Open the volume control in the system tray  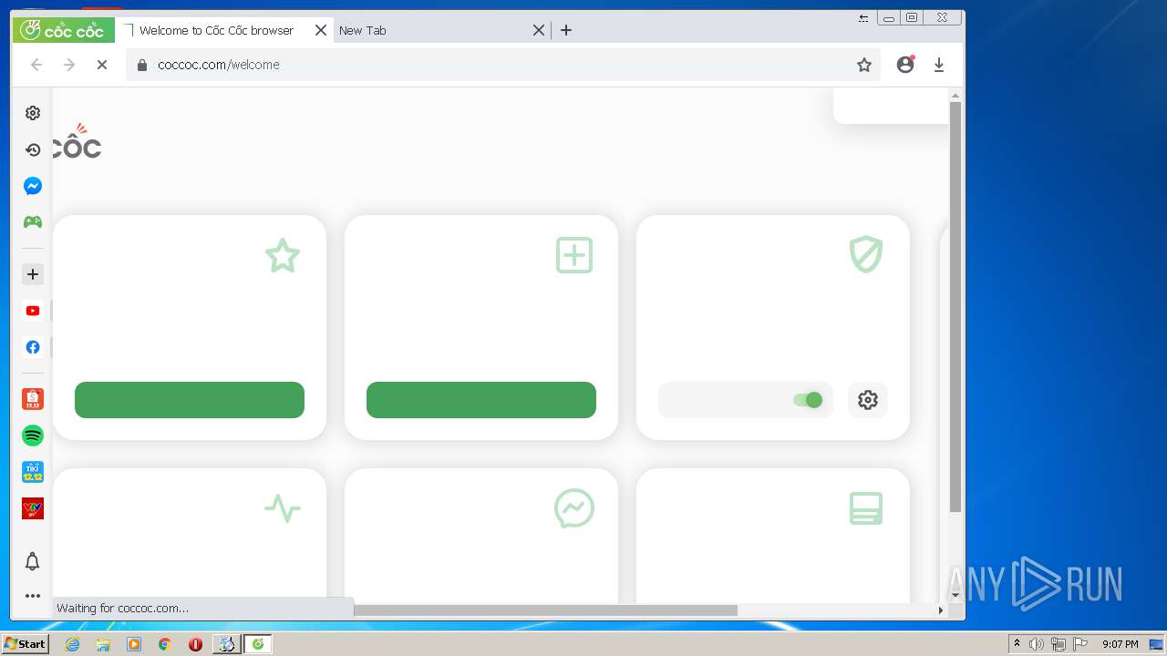1037,644
